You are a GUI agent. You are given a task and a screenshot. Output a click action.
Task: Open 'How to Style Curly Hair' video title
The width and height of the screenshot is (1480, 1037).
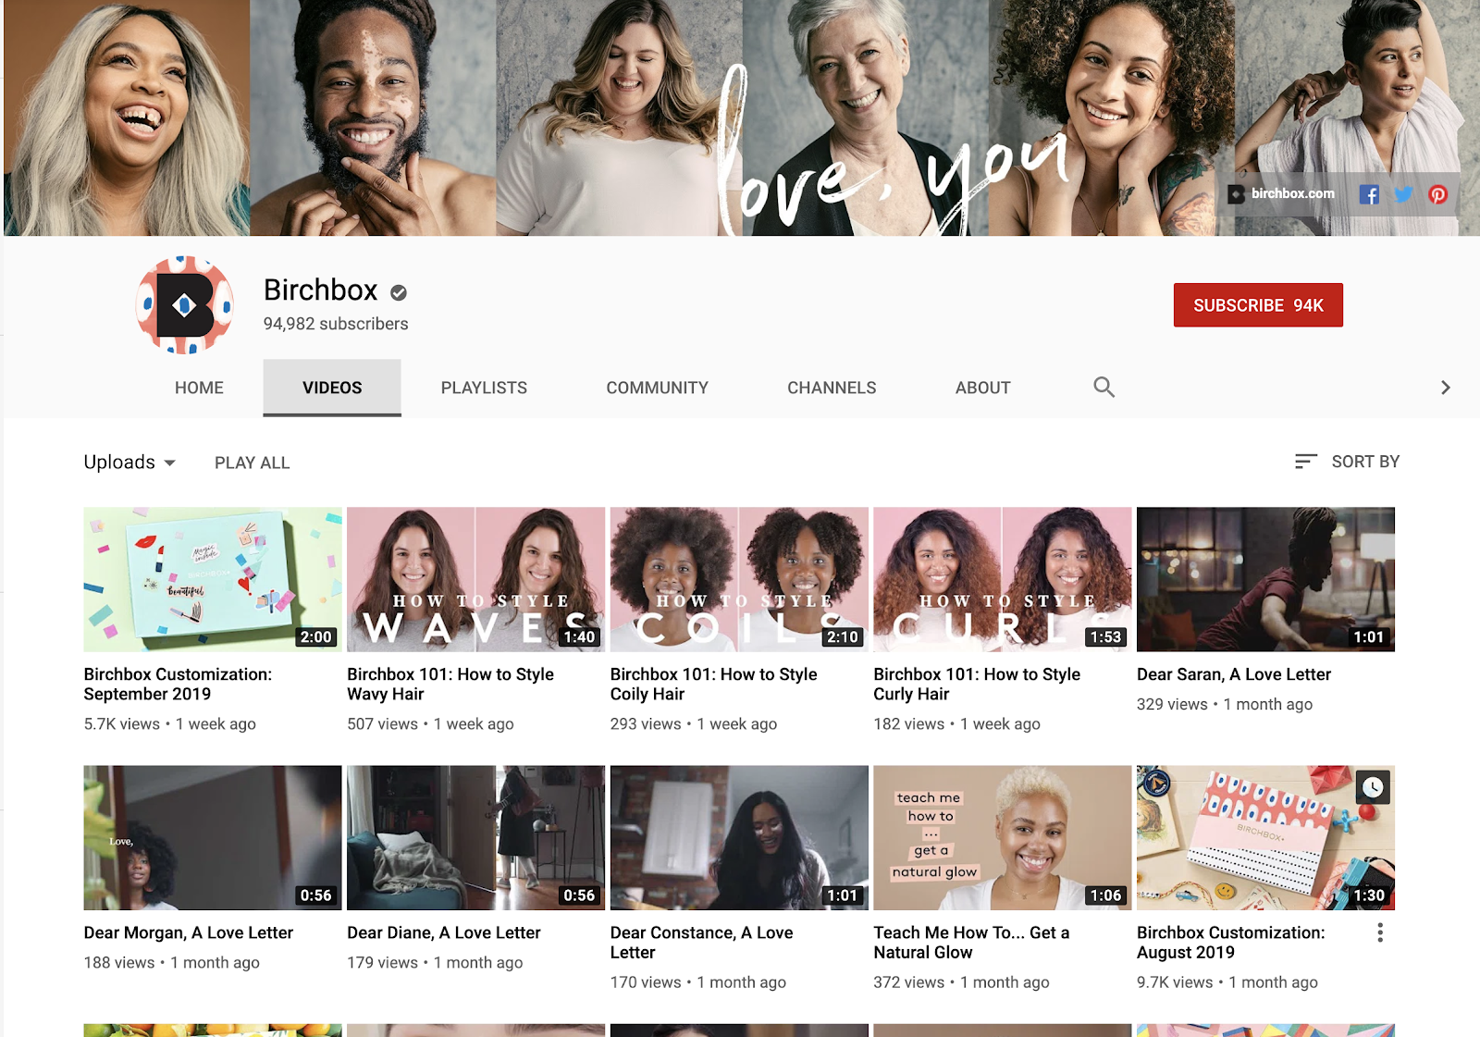pos(977,685)
